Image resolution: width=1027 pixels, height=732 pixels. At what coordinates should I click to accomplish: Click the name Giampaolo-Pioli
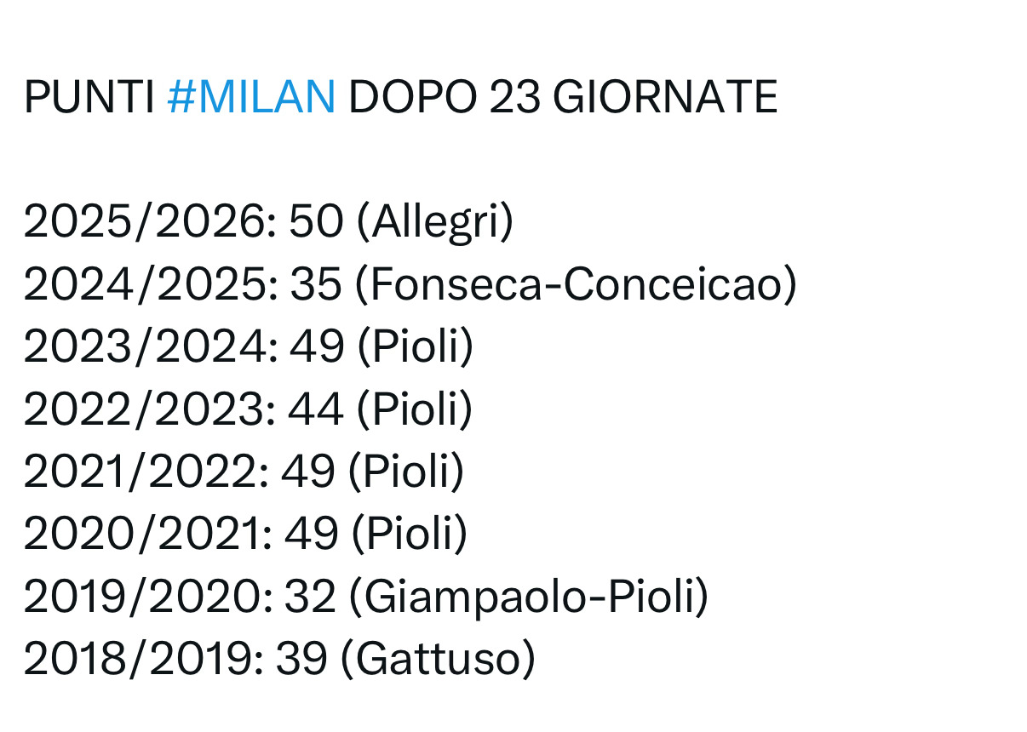[529, 597]
